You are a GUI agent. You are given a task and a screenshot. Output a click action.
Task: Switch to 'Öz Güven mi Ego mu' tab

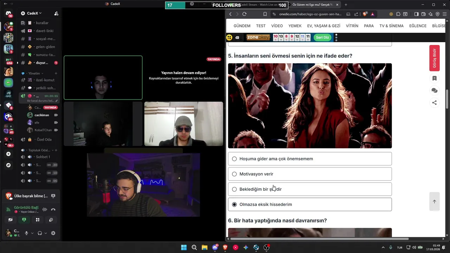314,5
